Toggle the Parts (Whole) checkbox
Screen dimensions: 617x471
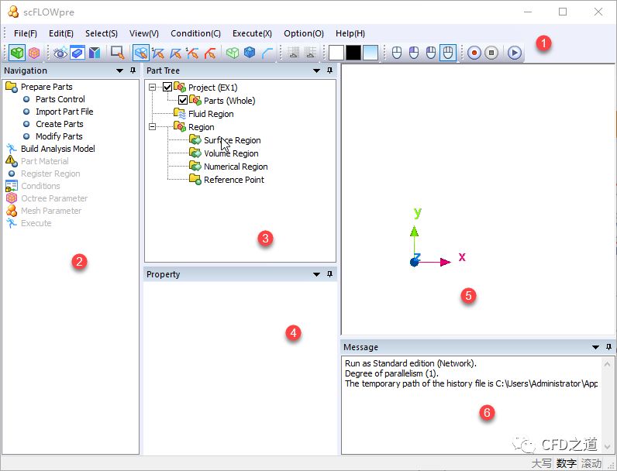pyautogui.click(x=183, y=101)
